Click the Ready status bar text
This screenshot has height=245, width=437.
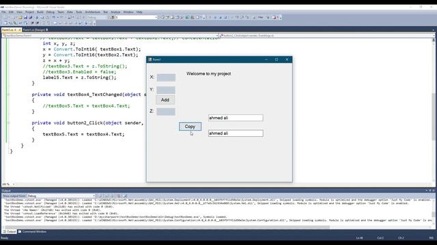[x=5, y=238]
